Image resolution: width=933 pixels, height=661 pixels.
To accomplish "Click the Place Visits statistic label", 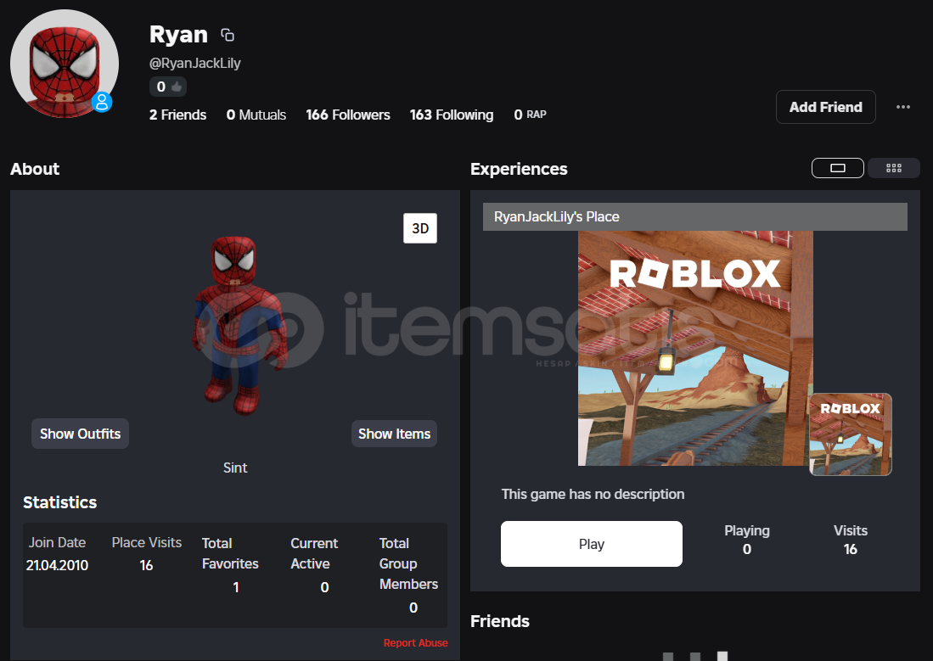I will coord(147,542).
